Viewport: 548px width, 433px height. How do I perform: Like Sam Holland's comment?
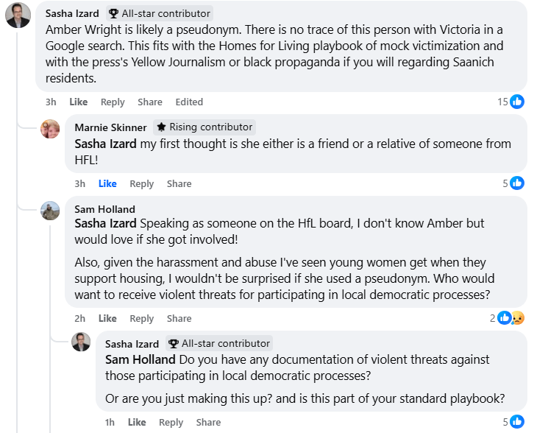coord(107,318)
